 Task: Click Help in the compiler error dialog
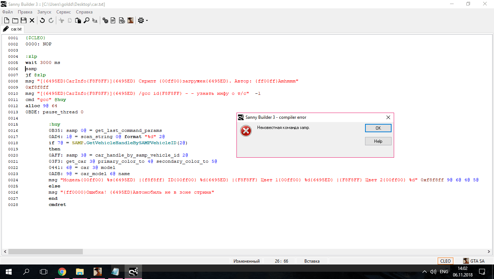point(378,141)
